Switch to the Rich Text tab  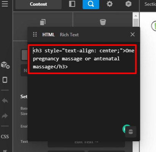click(69, 35)
